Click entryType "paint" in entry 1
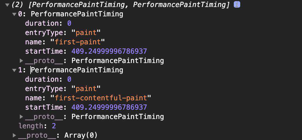Viewport: 302px width, 140px height. [86, 89]
